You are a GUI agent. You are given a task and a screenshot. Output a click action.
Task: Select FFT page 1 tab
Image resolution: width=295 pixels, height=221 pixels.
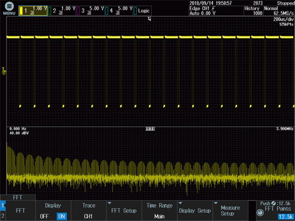[x=3, y=206]
